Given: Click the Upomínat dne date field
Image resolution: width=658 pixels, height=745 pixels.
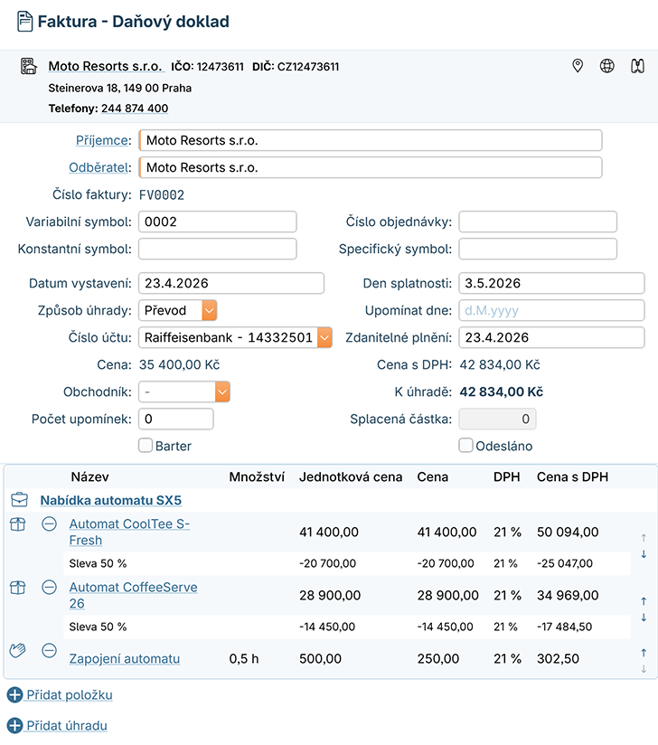Looking at the screenshot, I should pyautogui.click(x=551, y=310).
